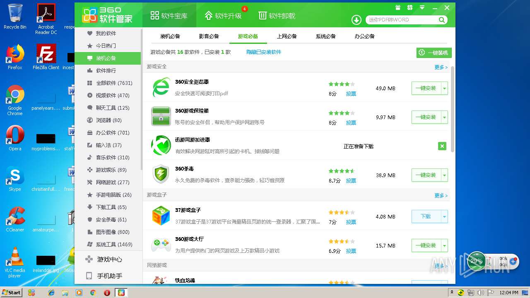Expand download options for 37游戏盒子
Image resolution: width=530 pixels, height=298 pixels.
point(445,216)
